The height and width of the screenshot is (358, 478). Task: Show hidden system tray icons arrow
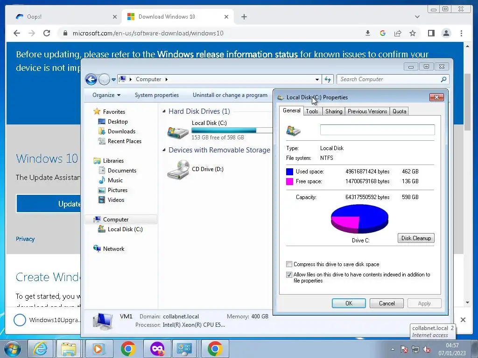(x=393, y=349)
